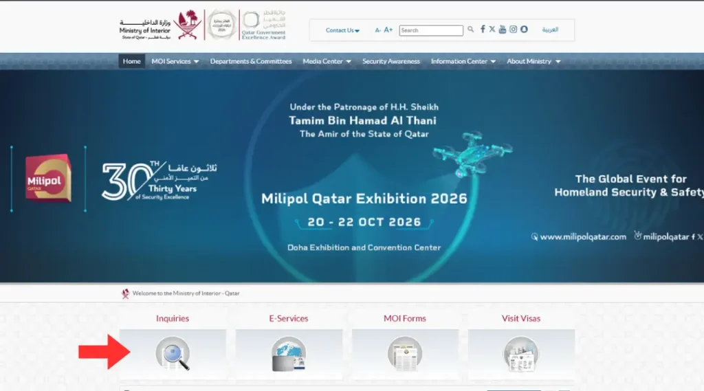
Task: Click the circular award seal emblem
Action: [221, 25]
